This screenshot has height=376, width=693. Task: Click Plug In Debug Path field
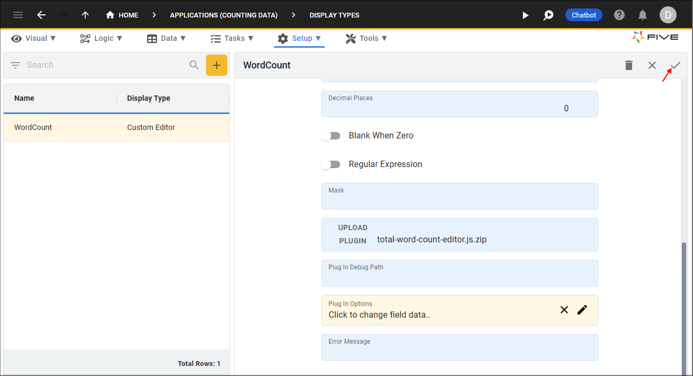(x=460, y=273)
